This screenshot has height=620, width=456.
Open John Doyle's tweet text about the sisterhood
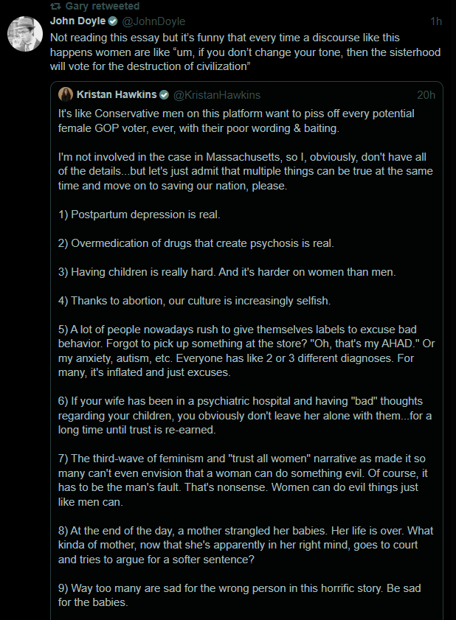(245, 52)
